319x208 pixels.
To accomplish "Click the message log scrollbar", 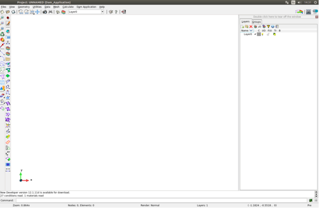I will (316, 194).
